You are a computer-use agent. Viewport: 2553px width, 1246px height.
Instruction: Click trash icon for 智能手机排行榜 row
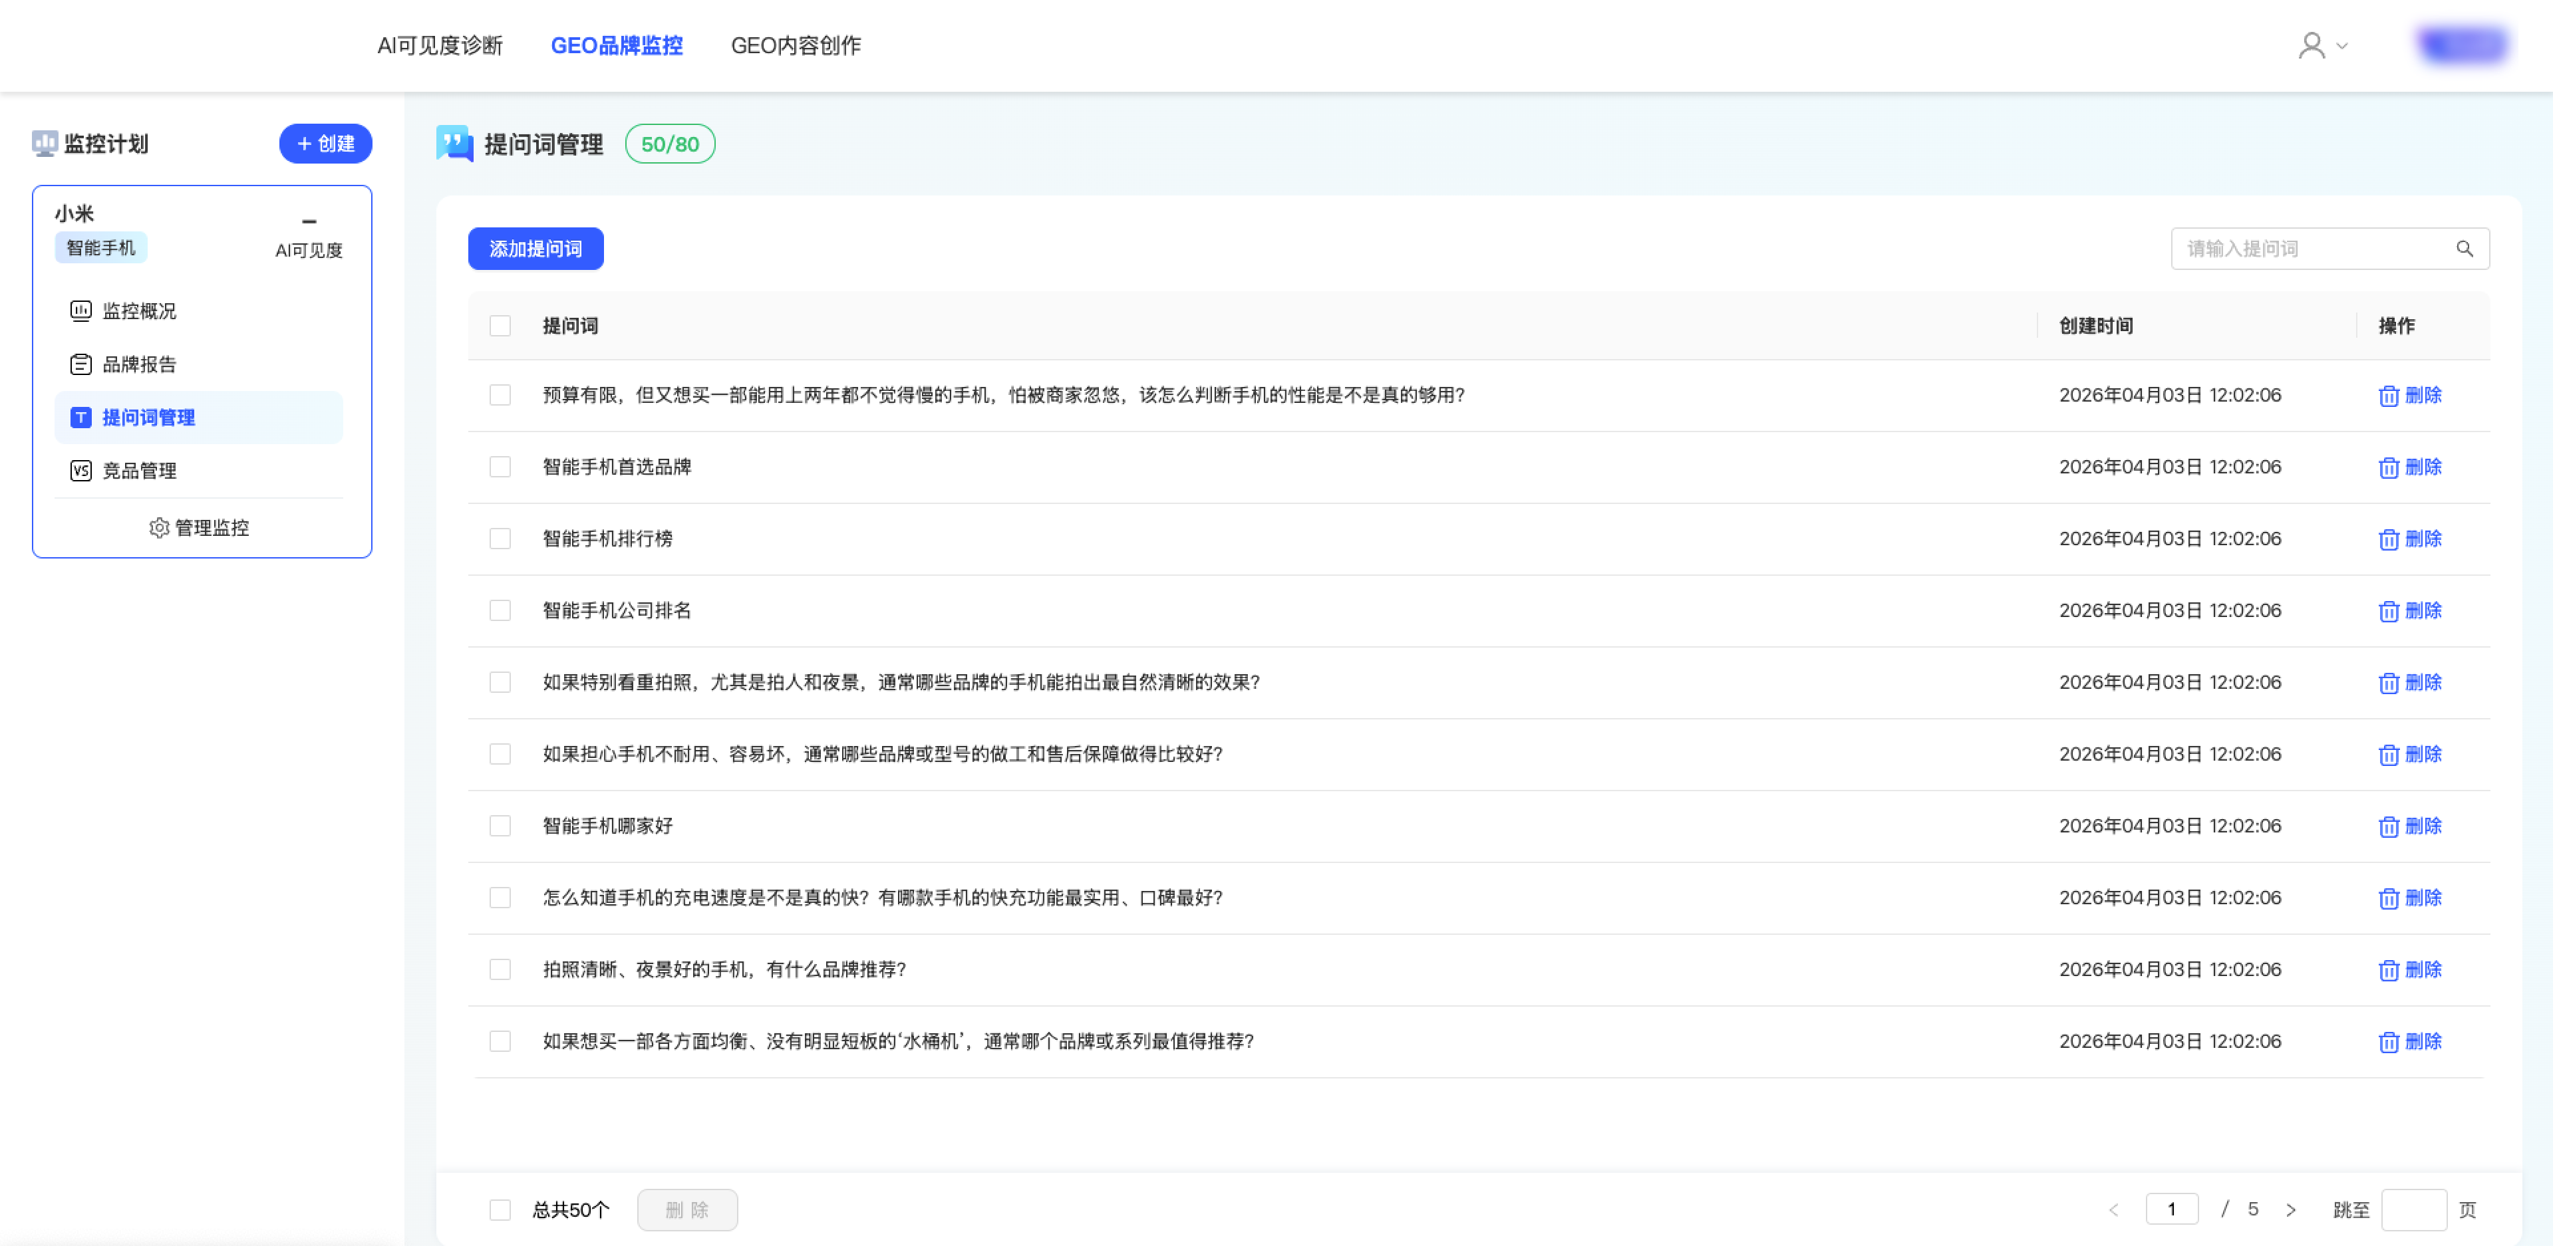2389,539
